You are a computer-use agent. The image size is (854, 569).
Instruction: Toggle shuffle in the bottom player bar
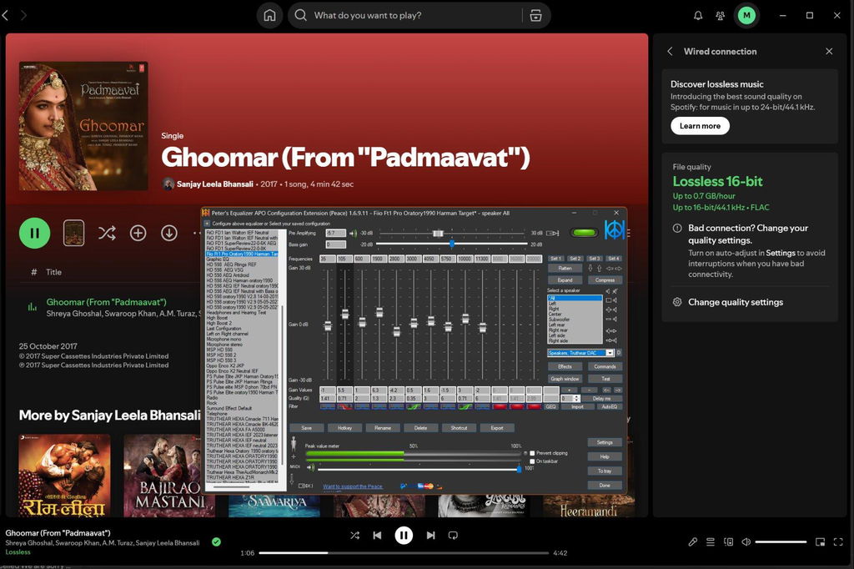354,535
